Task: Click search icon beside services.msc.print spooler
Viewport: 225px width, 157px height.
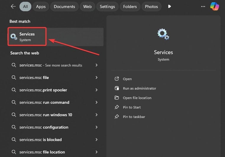Action: (x=14, y=90)
